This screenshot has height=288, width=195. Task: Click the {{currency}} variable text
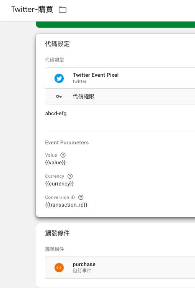(59, 184)
